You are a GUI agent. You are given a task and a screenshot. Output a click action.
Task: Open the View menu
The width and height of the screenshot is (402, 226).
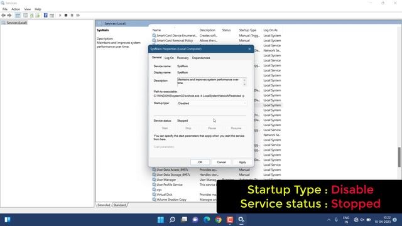pos(28,9)
